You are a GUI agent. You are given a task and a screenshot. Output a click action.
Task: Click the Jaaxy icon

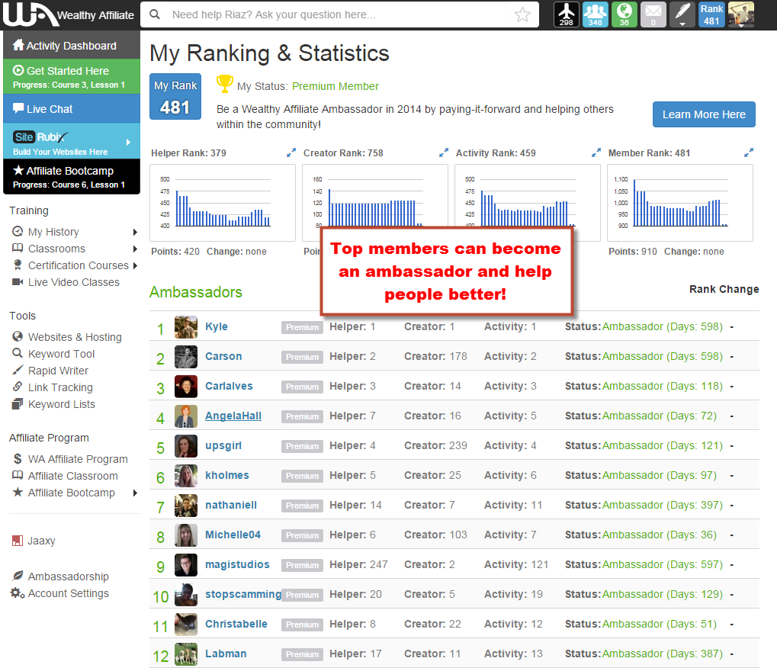(x=18, y=540)
